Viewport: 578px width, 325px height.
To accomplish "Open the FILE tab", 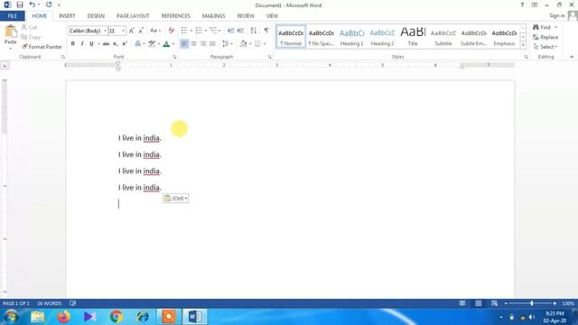I will click(13, 16).
